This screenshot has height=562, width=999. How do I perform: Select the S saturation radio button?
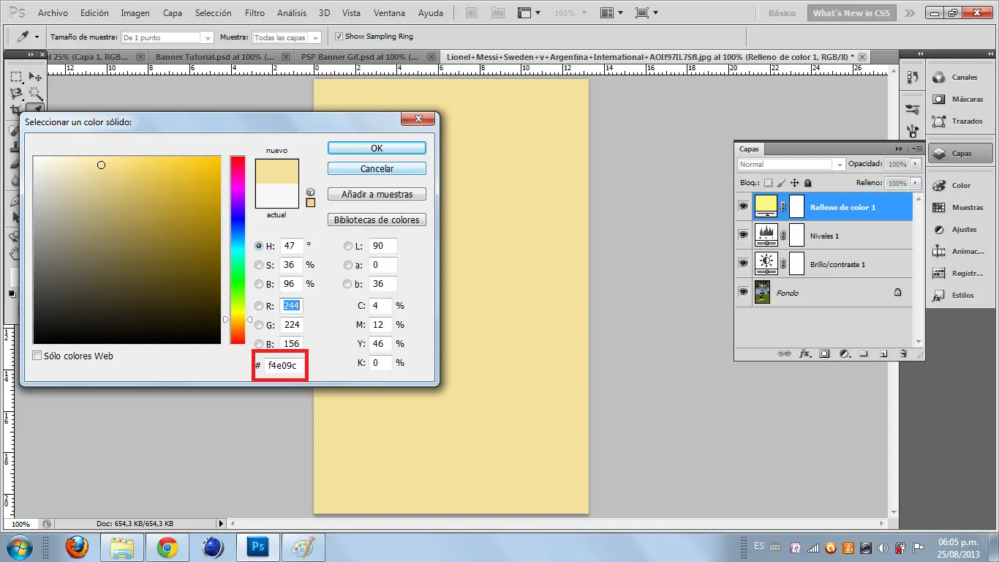click(259, 265)
